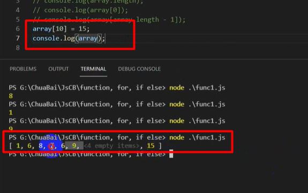308x193 pixels.
Task: Click the value '15' in array output
Action: tap(151, 146)
